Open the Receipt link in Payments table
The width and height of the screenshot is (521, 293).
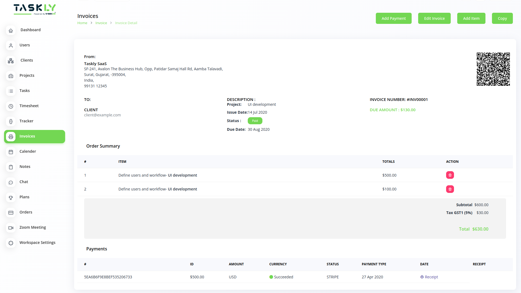pos(431,277)
